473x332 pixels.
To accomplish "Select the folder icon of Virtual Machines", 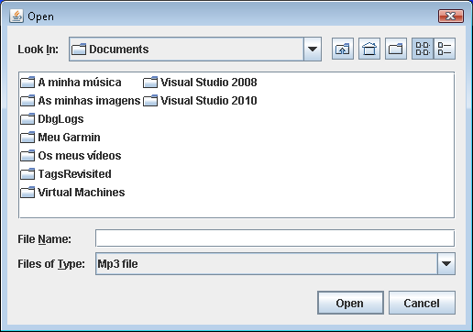I will pyautogui.click(x=27, y=193).
